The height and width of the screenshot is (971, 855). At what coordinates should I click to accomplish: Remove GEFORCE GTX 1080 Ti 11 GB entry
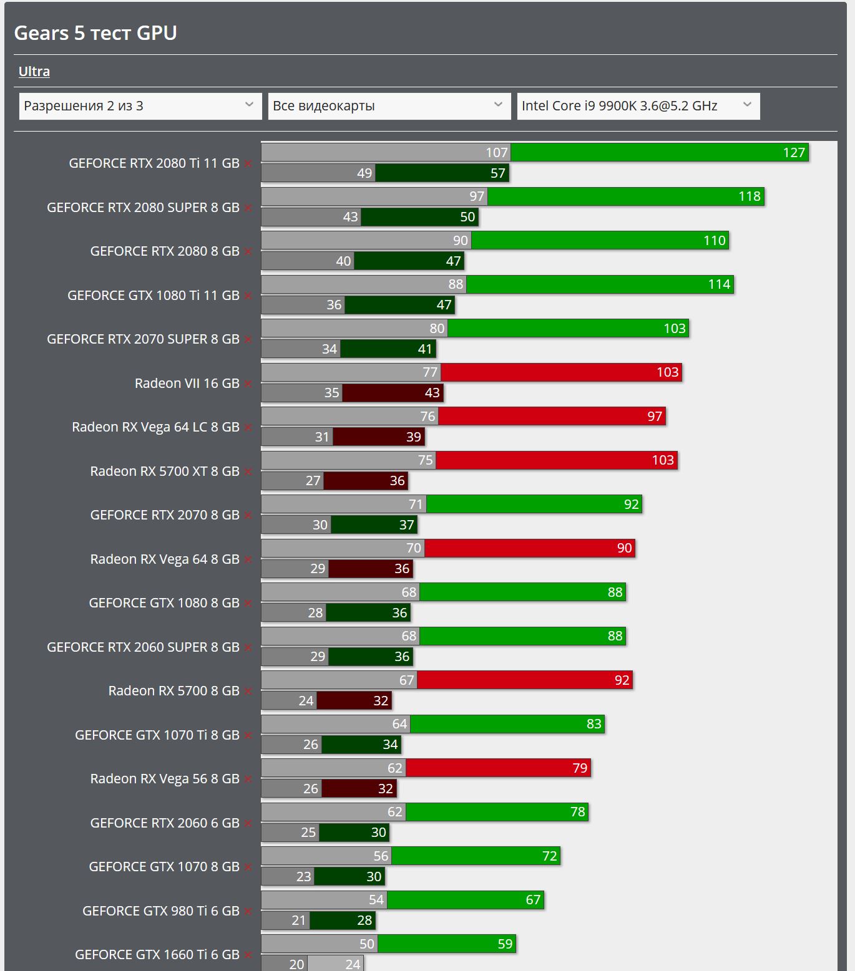[x=248, y=296]
